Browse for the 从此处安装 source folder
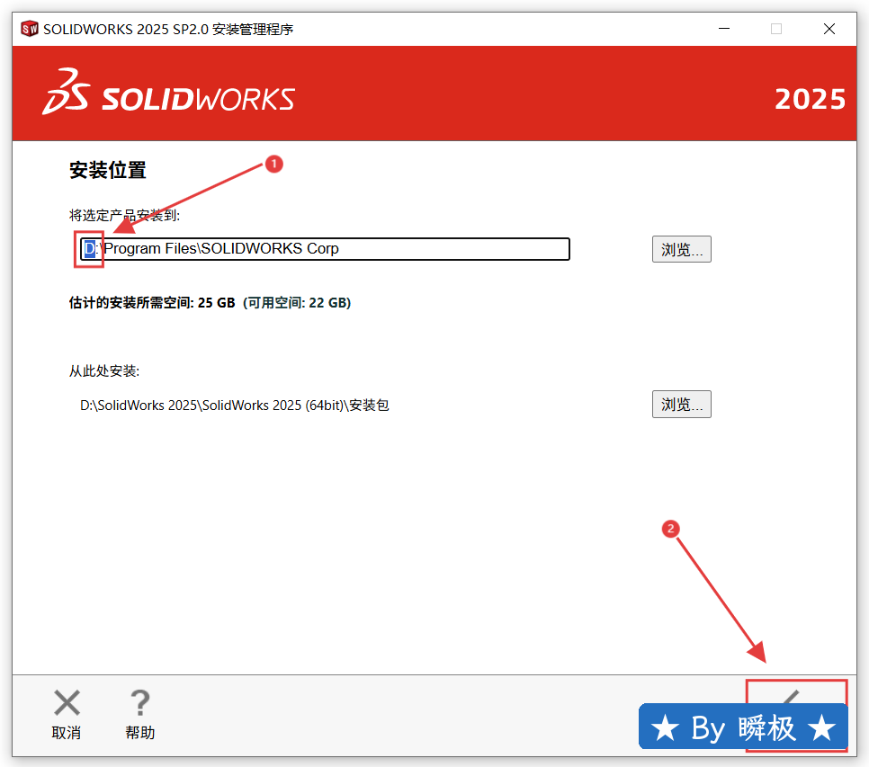Screen dimensions: 869x767 (x=681, y=405)
